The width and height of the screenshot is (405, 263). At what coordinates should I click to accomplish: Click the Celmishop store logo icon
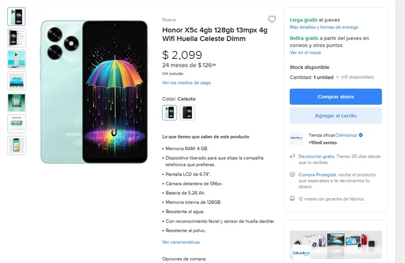pyautogui.click(x=297, y=138)
